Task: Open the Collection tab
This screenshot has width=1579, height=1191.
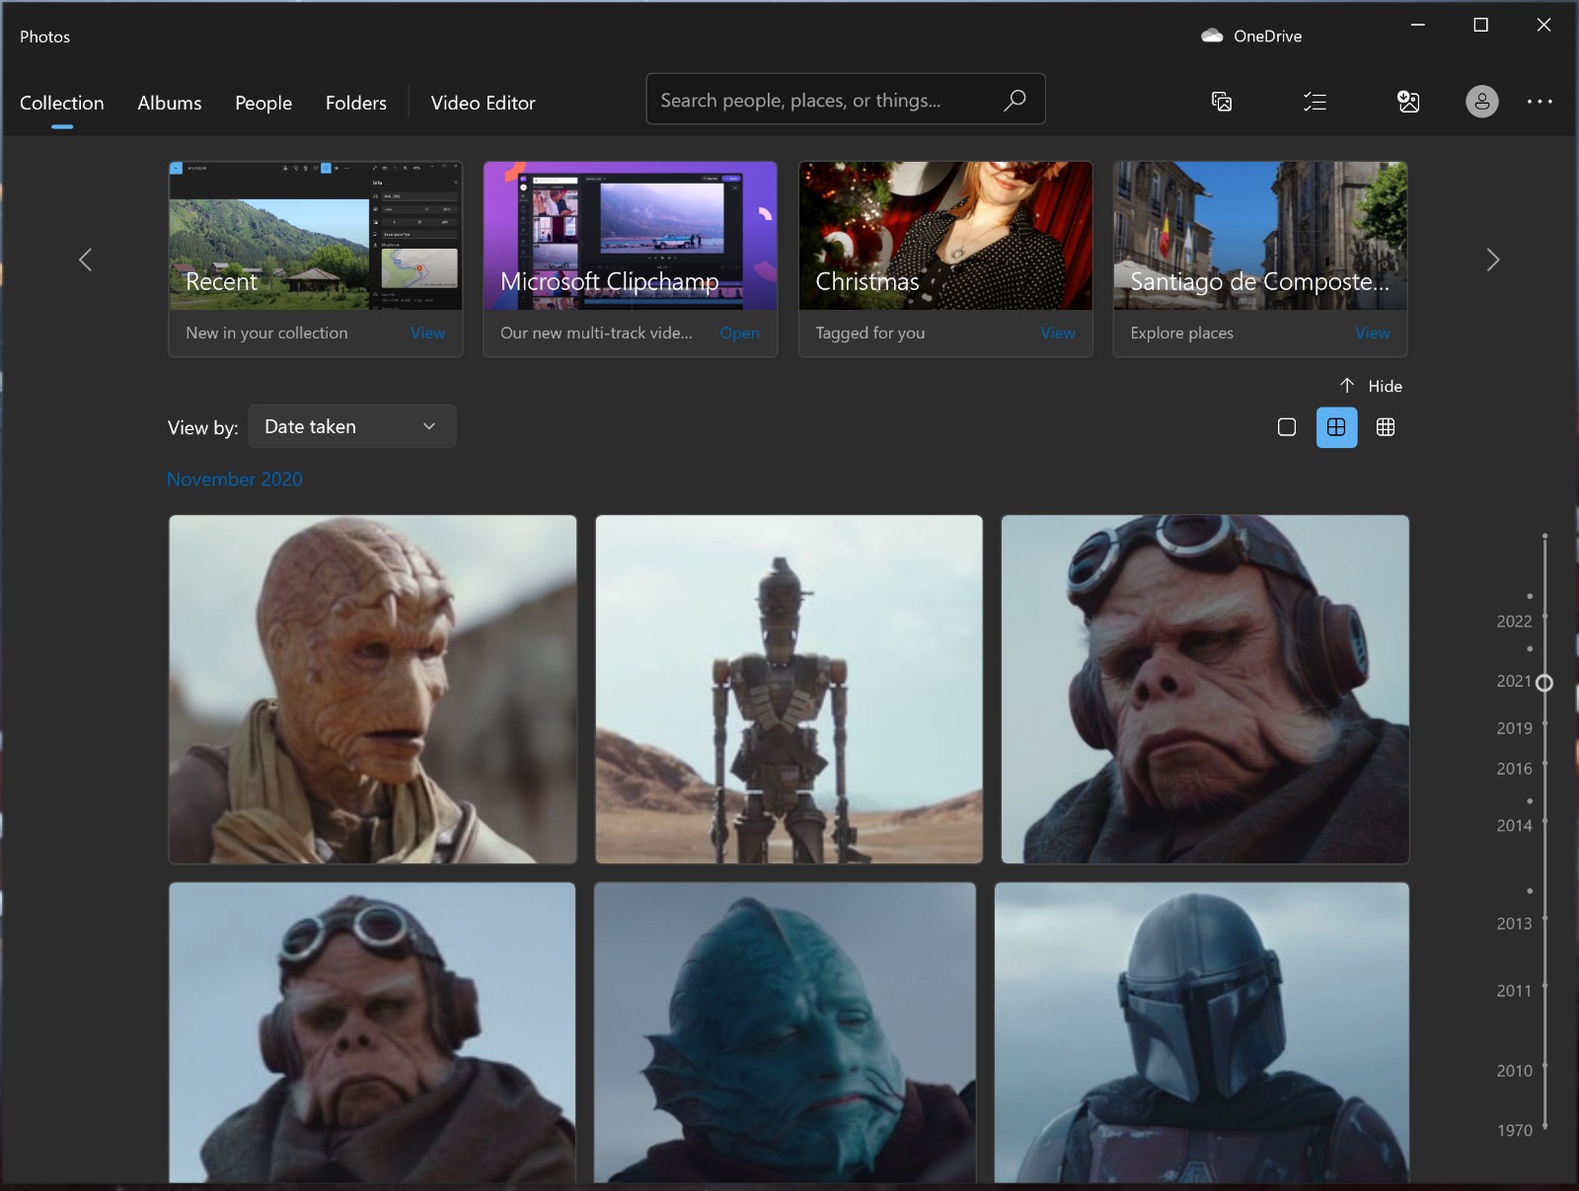Action: [x=61, y=103]
